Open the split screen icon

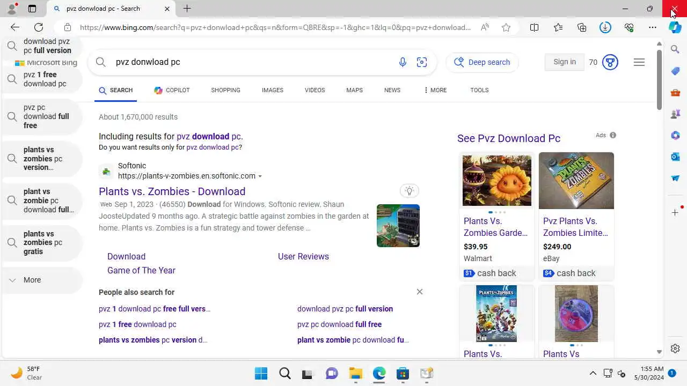pos(534,27)
